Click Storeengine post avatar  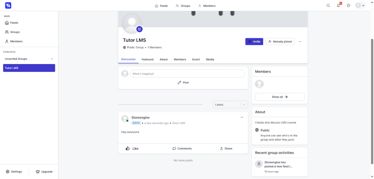[x=125, y=119]
